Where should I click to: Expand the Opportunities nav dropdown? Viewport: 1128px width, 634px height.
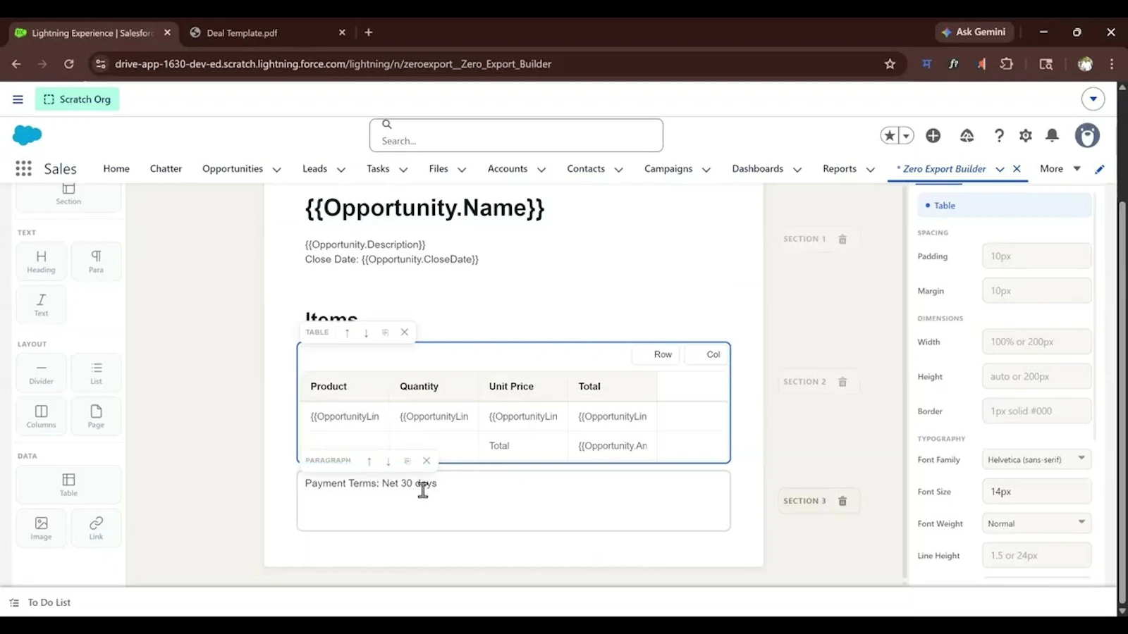276,170
